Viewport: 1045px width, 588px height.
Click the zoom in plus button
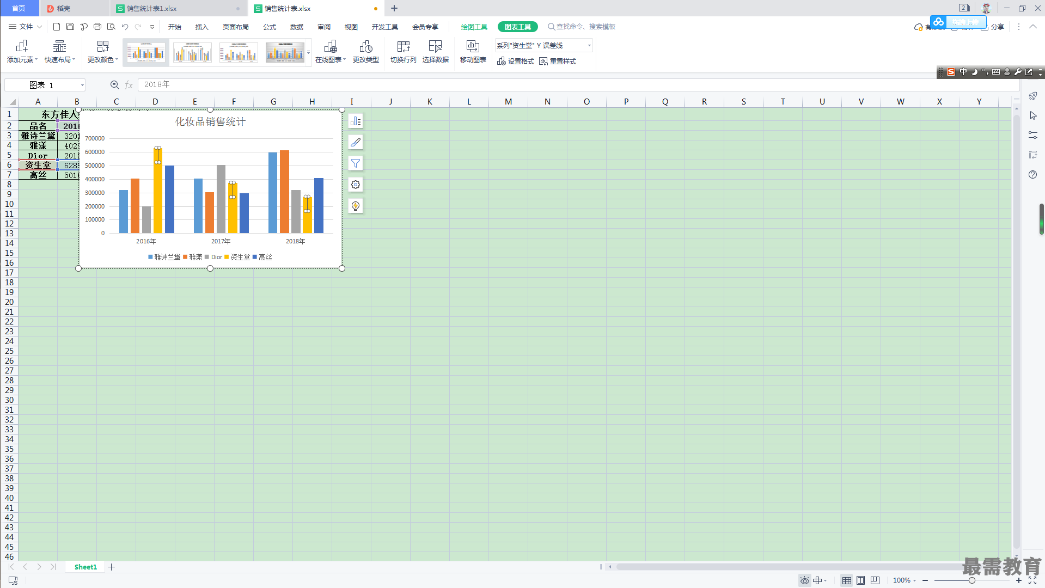(x=1019, y=580)
